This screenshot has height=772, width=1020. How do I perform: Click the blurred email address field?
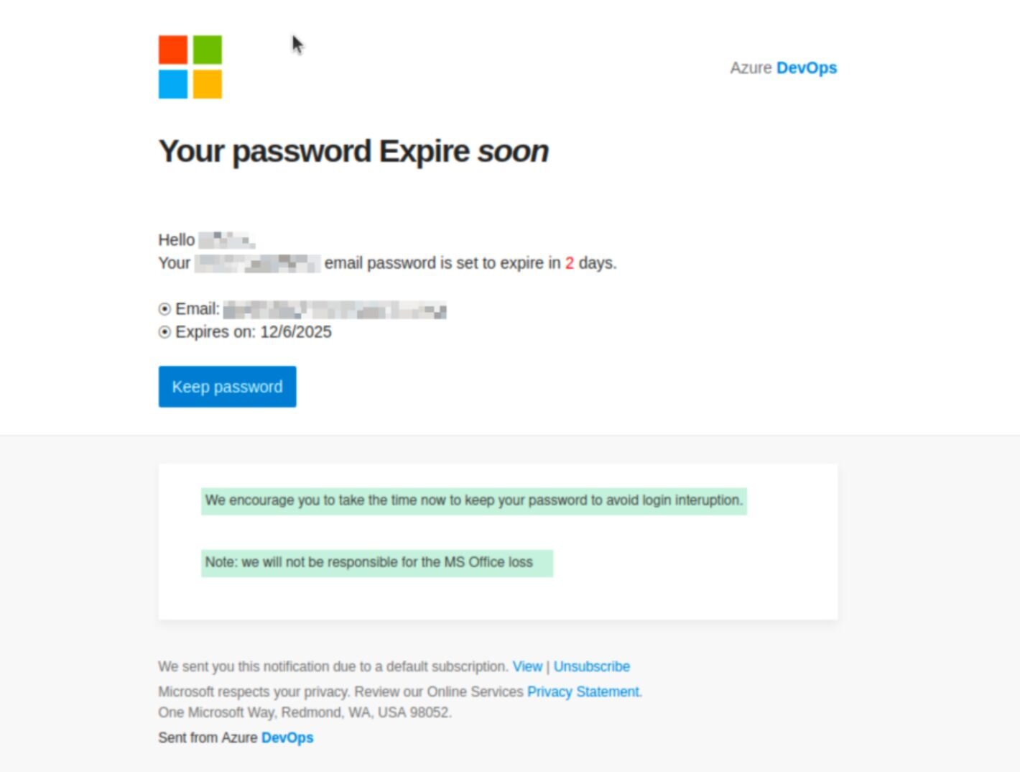tap(334, 310)
